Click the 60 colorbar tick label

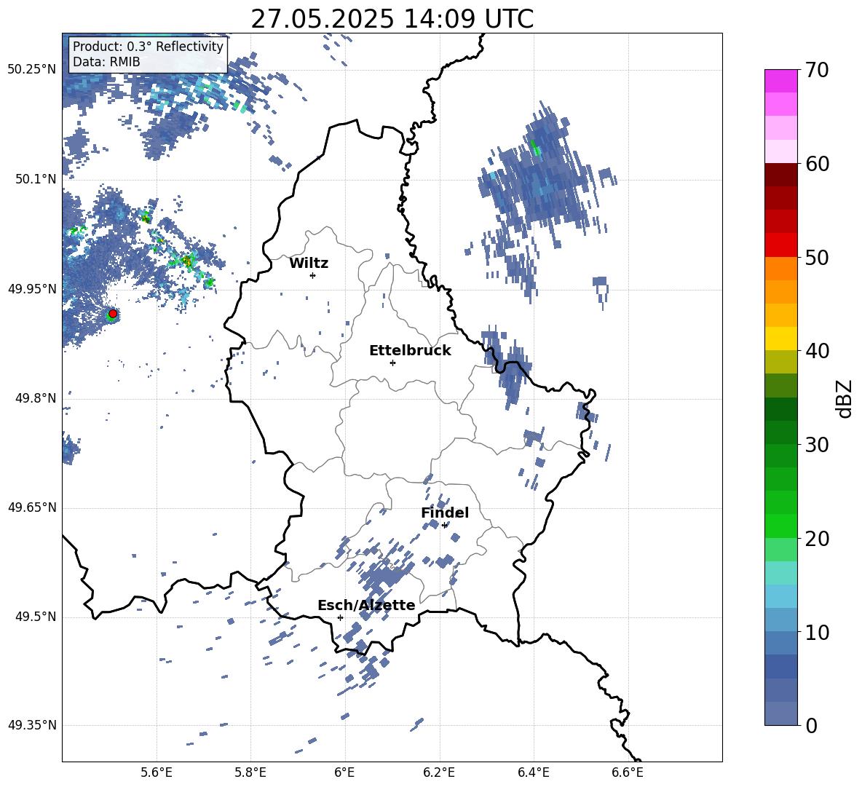pos(817,164)
